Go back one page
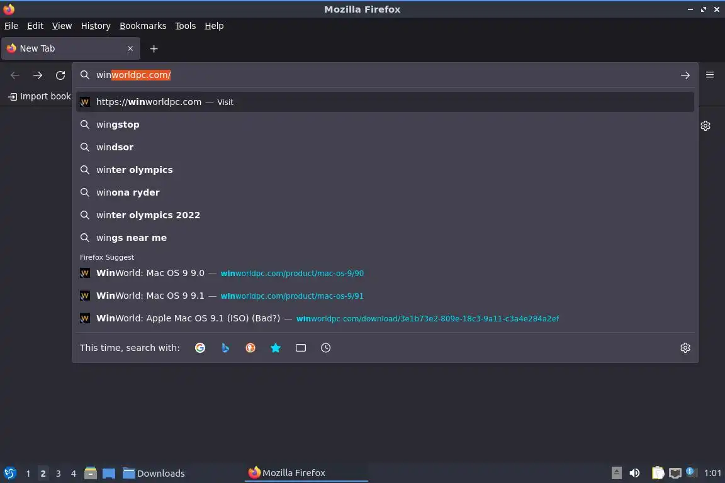The image size is (725, 483). click(15, 75)
